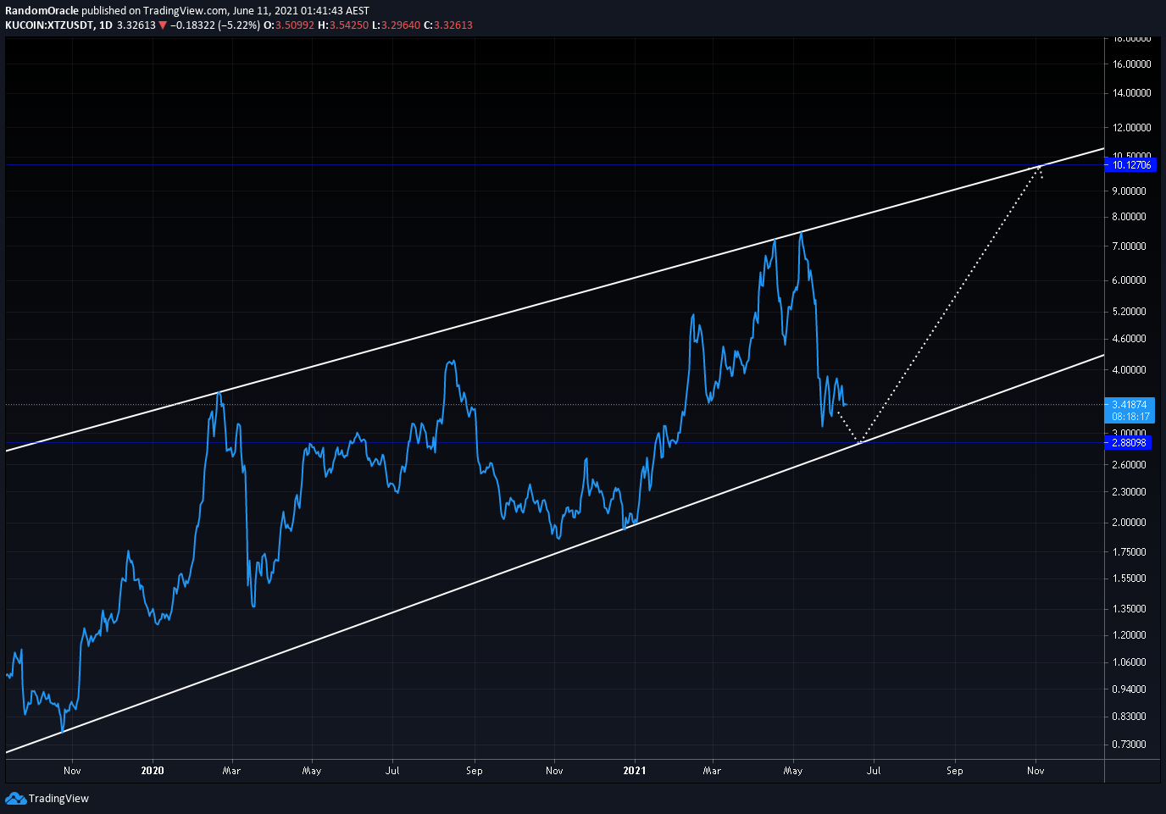
Task: Click the Jul label on the right of the time axis
Action: coord(874,771)
